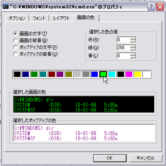Close the cmd.exe properties dialog
This screenshot has height=166, width=166.
pos(160,6)
